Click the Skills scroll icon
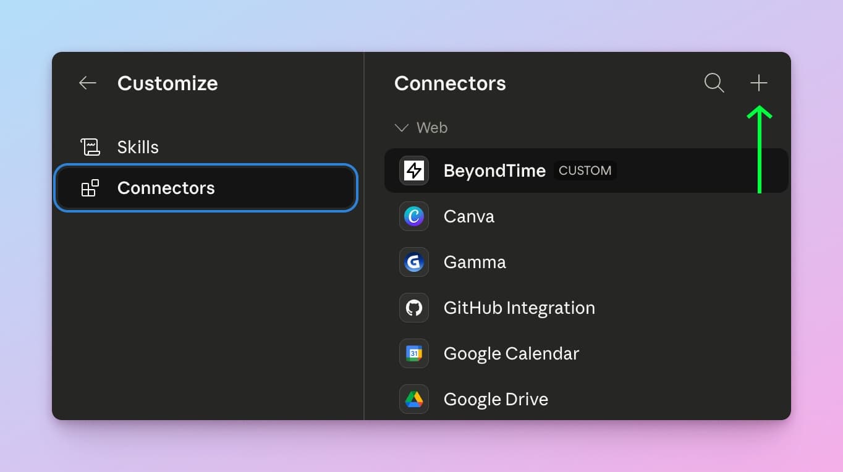843x472 pixels. coord(90,146)
